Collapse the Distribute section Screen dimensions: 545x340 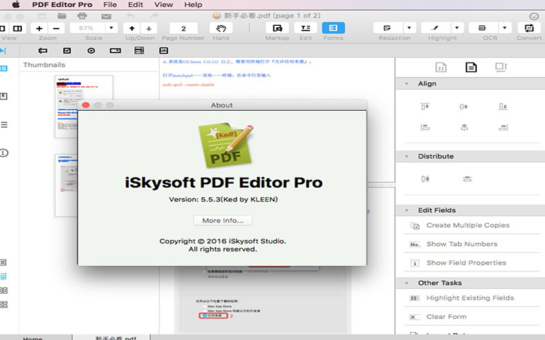407,156
